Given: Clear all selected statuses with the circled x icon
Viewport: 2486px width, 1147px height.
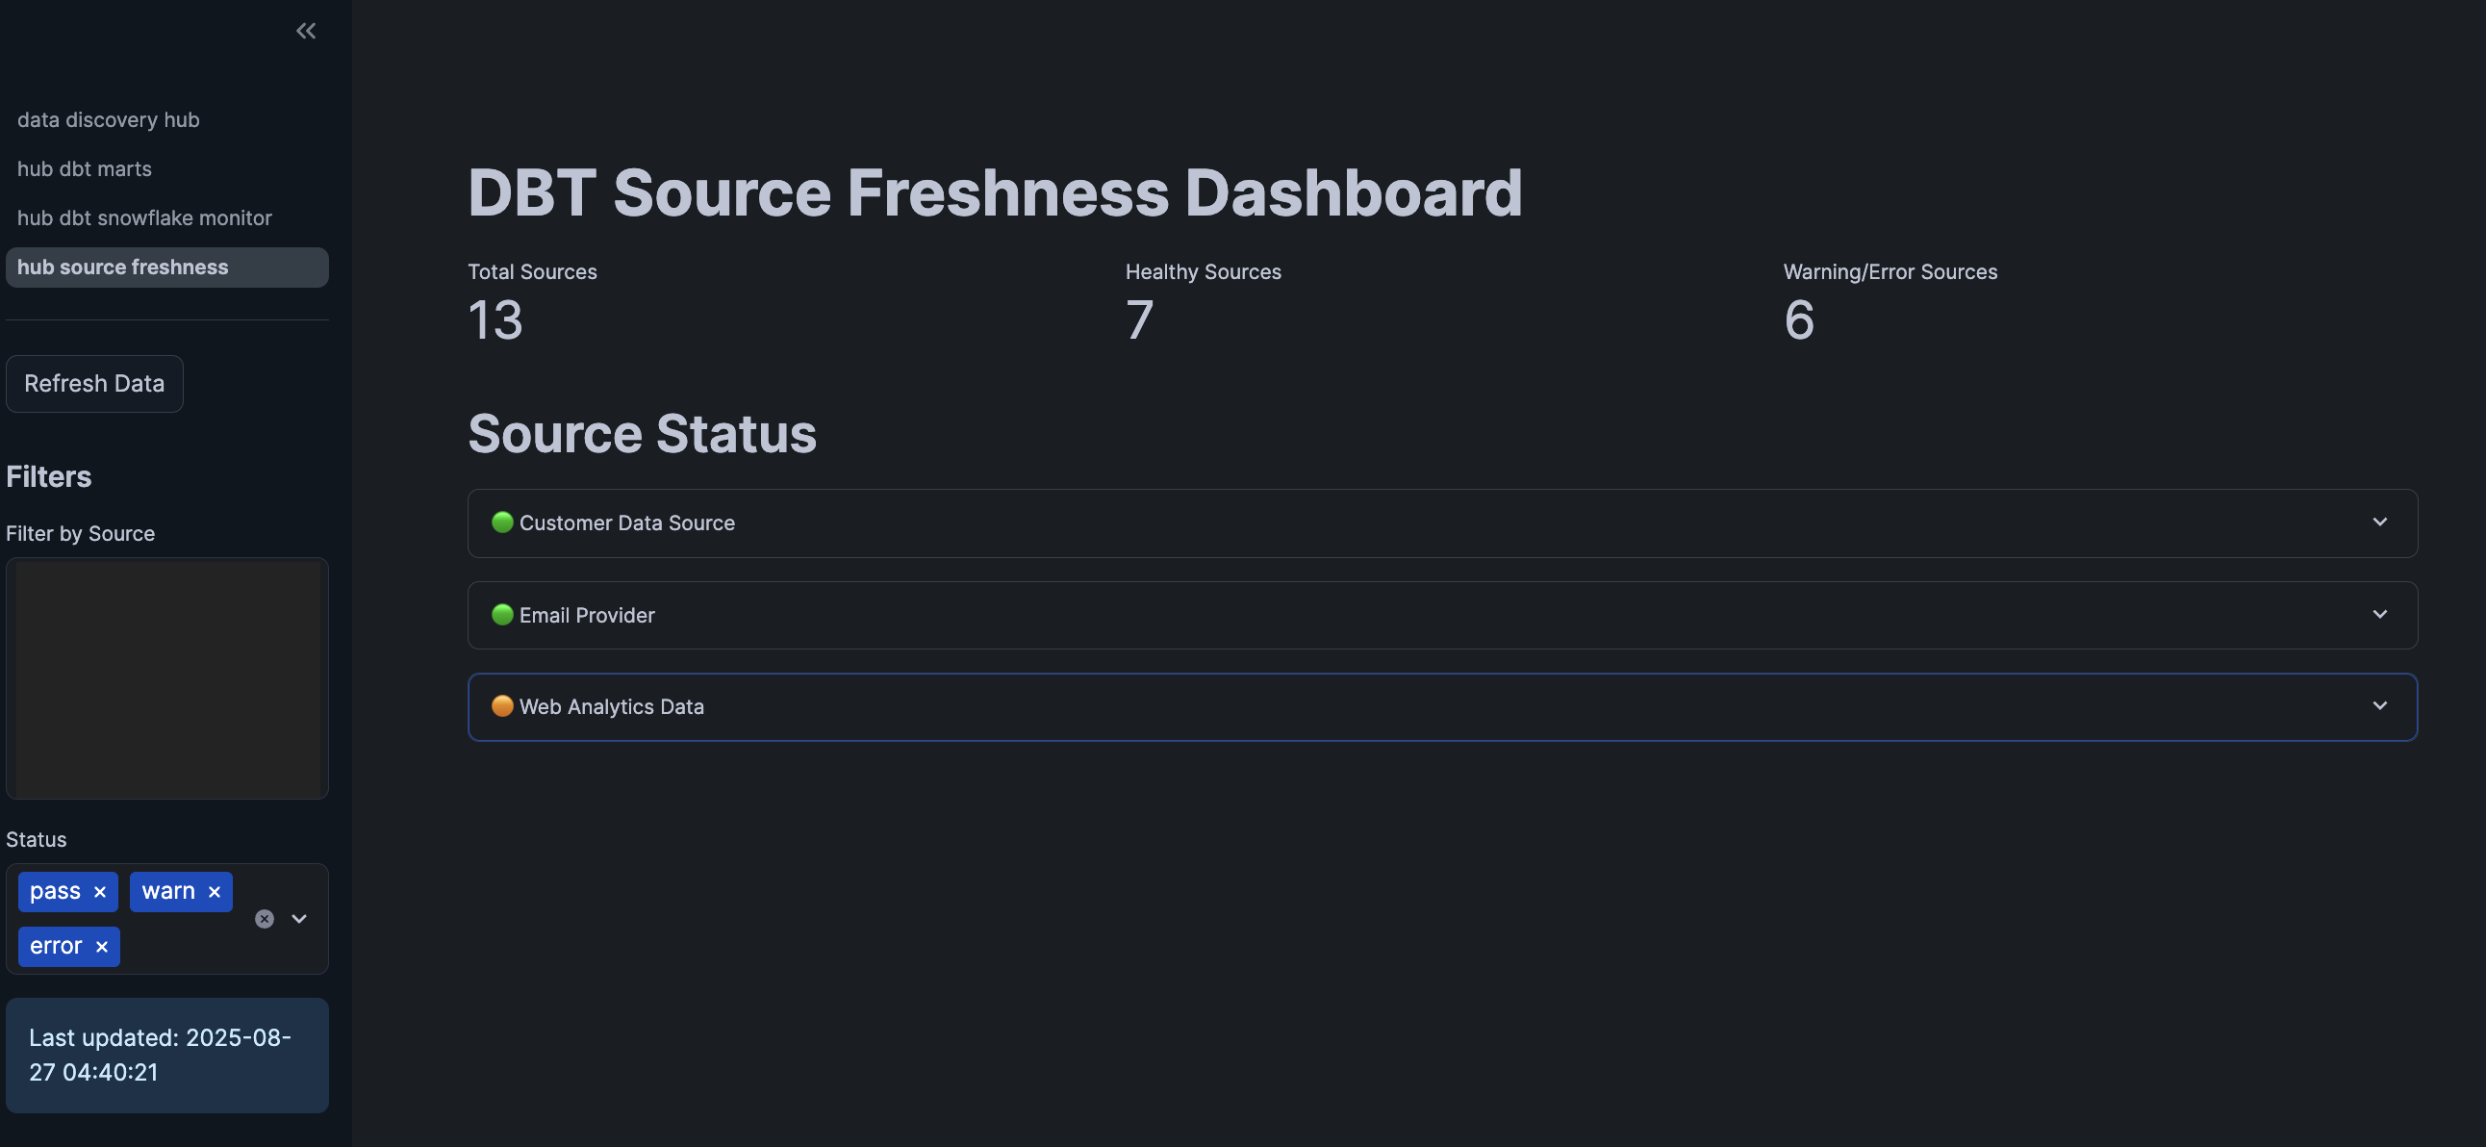Looking at the screenshot, I should point(264,918).
